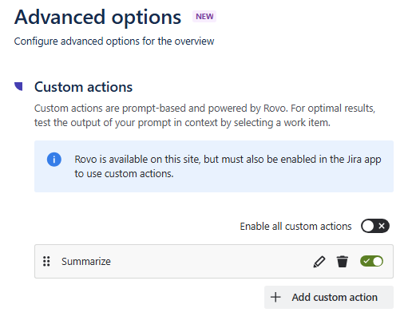Select the Summarize action name
This screenshot has width=416, height=332.
click(x=86, y=262)
